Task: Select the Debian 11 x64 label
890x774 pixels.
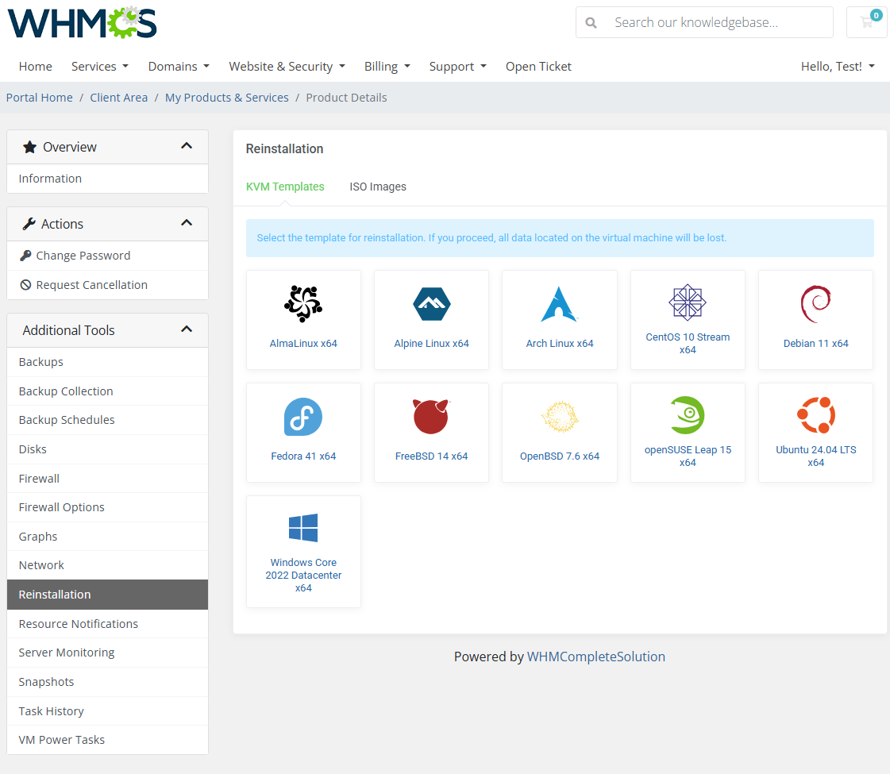Action: point(815,343)
